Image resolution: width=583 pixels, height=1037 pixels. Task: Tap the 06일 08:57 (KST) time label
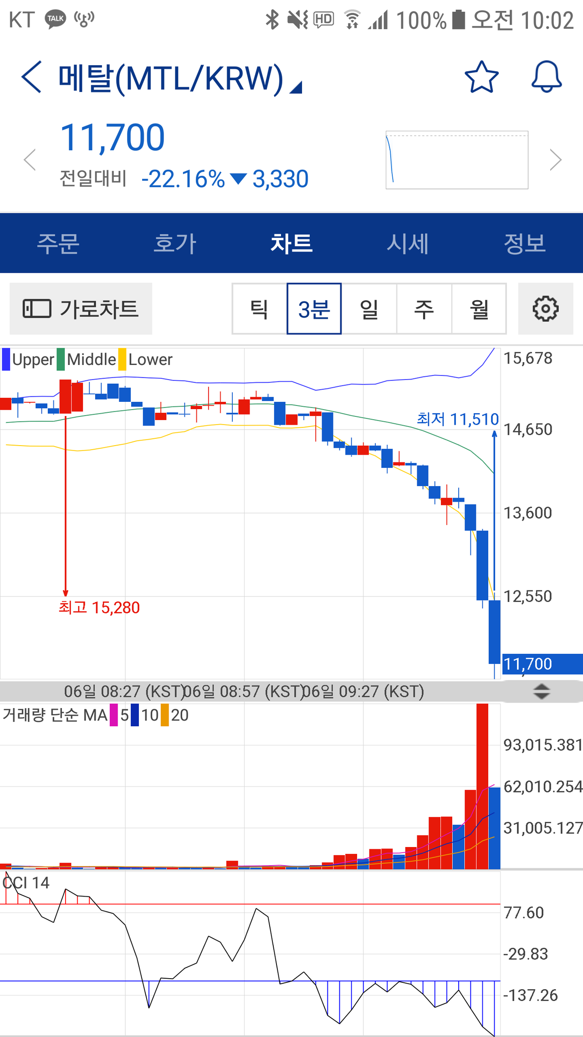click(244, 692)
